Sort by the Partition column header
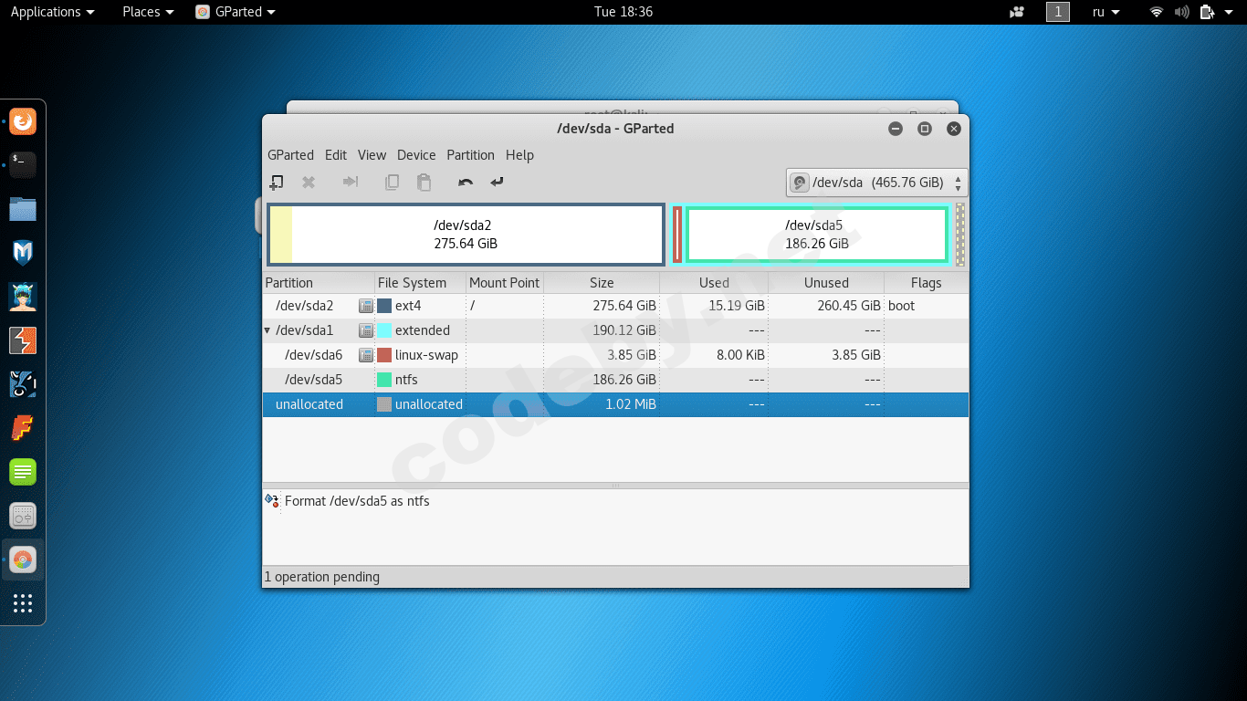The height and width of the screenshot is (701, 1247). tap(319, 283)
